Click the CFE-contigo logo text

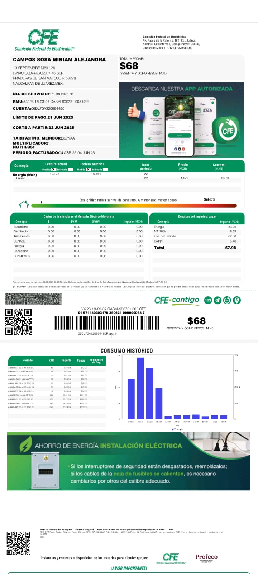(177, 300)
